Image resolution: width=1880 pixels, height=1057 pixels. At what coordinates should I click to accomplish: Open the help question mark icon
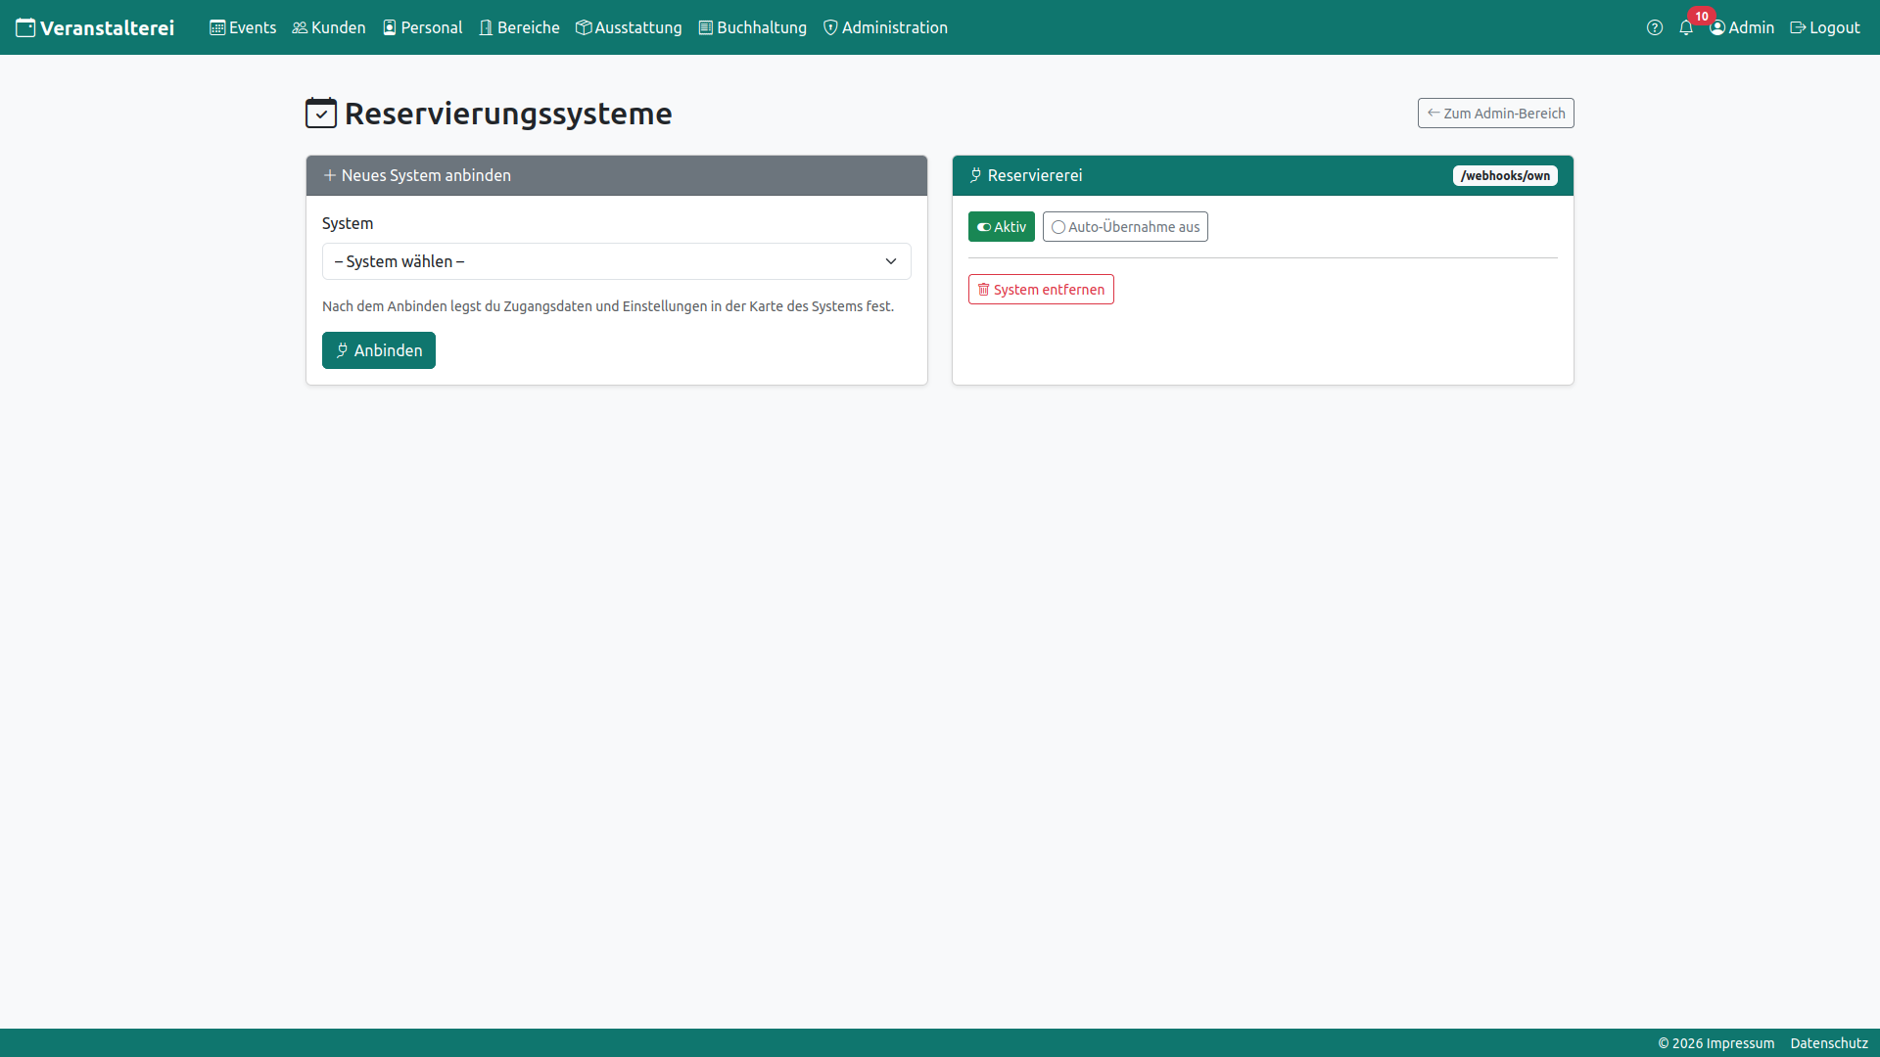point(1655,27)
